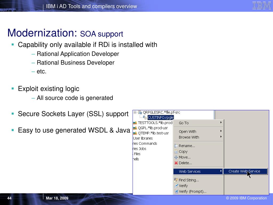Click the slide number 44
This screenshot has height=205, width=273.
[9, 198]
